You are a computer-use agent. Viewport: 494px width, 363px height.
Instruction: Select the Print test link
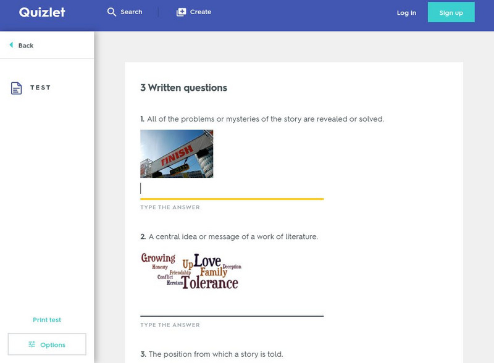47,320
